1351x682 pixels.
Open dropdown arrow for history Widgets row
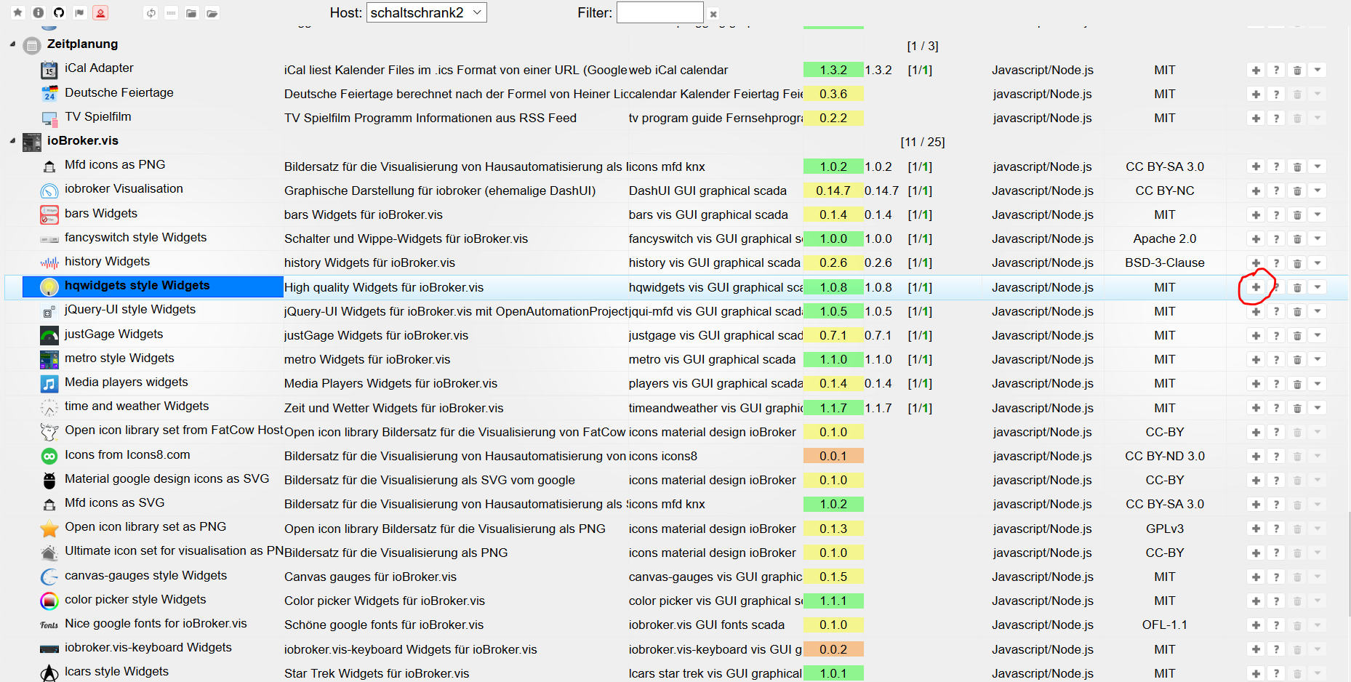pyautogui.click(x=1318, y=263)
